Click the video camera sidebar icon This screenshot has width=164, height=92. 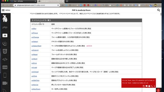pos(5,83)
